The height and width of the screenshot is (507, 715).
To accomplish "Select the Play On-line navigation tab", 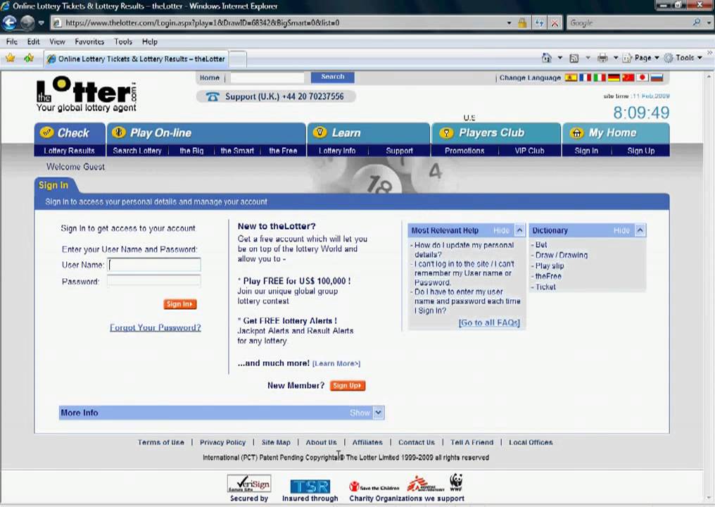I will [x=206, y=133].
